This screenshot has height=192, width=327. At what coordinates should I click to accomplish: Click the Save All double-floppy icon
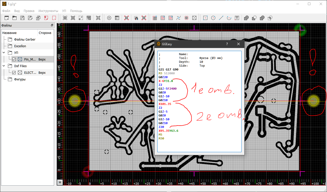pos(38,18)
